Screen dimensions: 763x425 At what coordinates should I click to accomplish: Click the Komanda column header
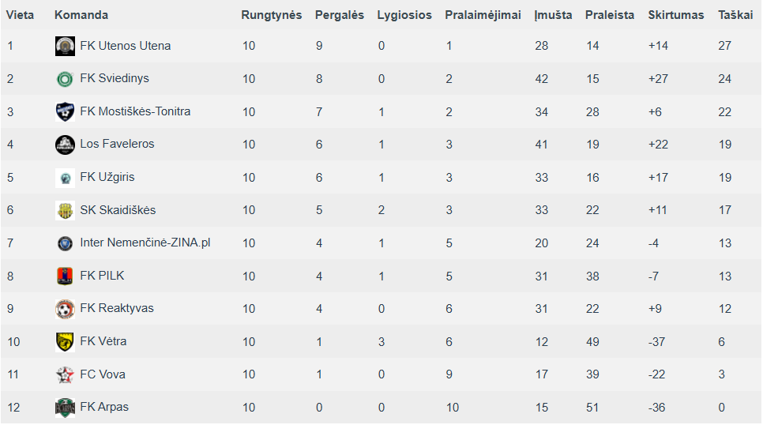tap(81, 15)
